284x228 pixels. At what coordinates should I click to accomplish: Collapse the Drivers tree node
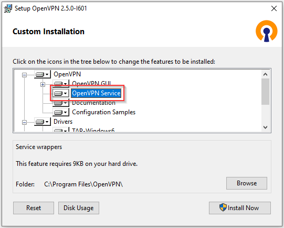point(24,122)
